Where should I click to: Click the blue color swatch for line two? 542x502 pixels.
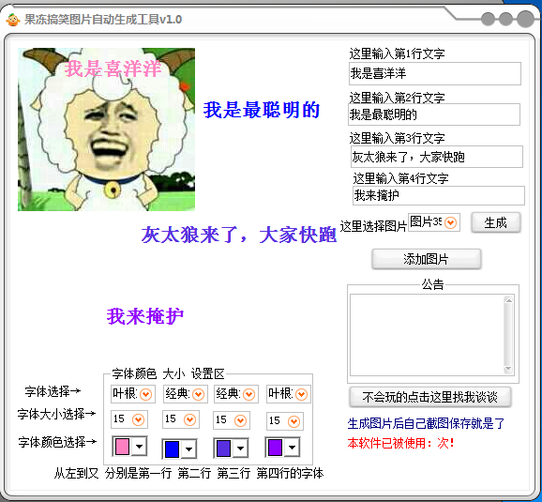click(173, 449)
